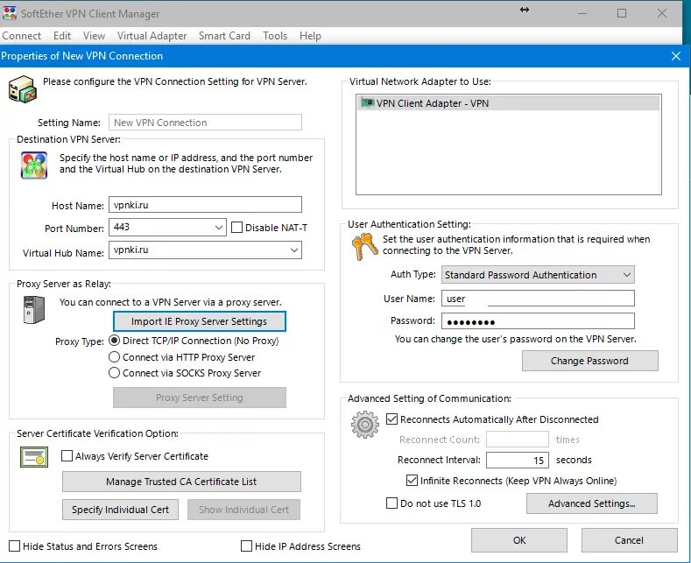This screenshot has height=563, width=691.
Task: Click the network card icon beside VPN Client Adapter
Action: 367,102
